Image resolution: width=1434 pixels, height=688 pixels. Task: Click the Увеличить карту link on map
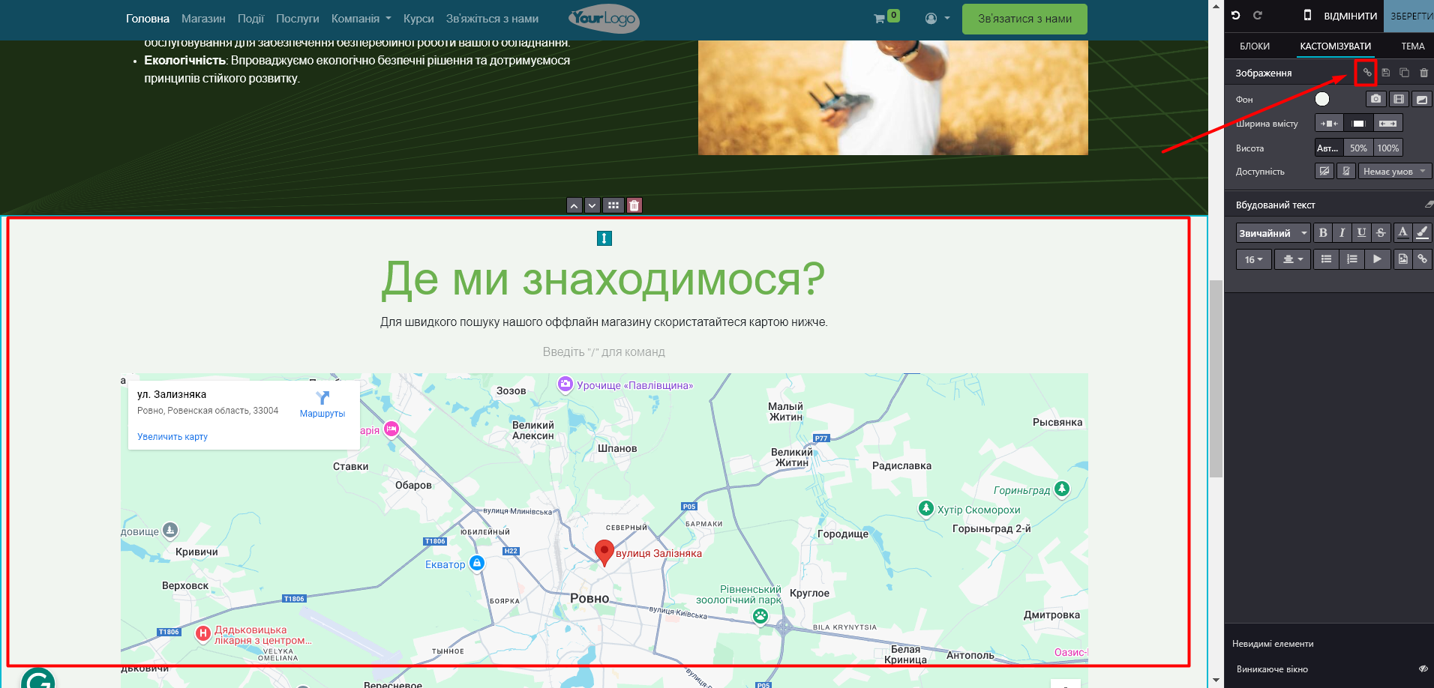tap(172, 437)
